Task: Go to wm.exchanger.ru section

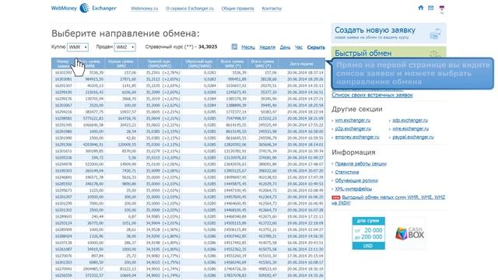Action: pyautogui.click(x=352, y=121)
